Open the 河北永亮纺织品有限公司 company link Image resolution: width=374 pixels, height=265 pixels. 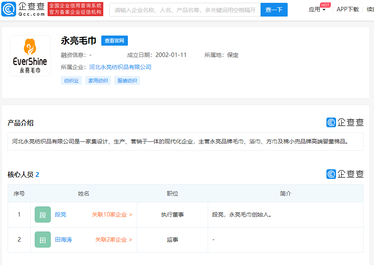[120, 67]
